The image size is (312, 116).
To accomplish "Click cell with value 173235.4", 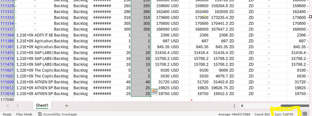I will (x=219, y=18).
